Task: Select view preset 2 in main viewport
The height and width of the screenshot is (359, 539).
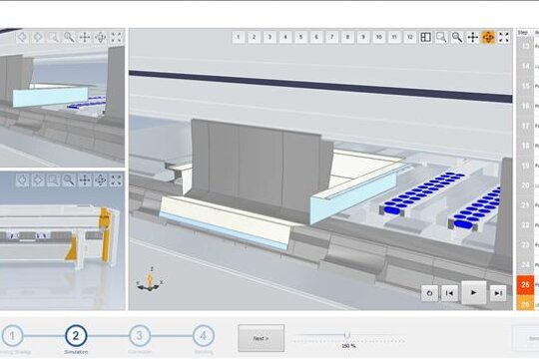Action: coord(255,37)
